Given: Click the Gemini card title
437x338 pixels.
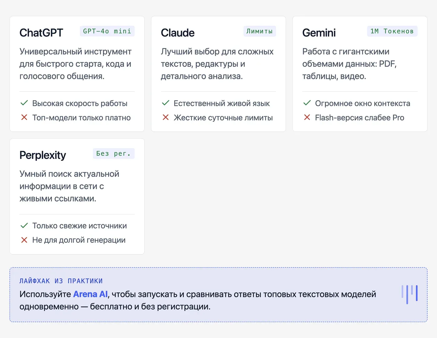Looking at the screenshot, I should (319, 33).
